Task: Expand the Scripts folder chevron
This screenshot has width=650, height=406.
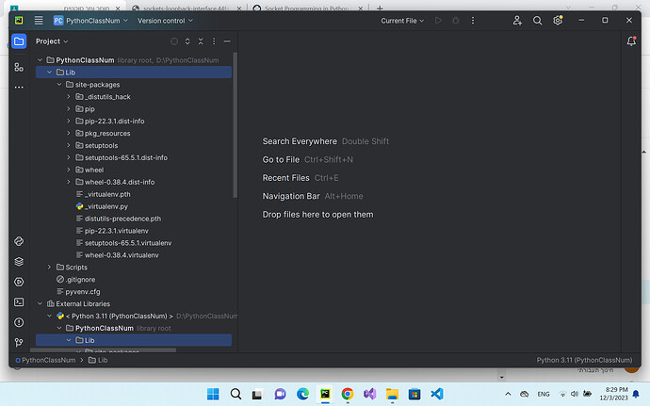Action: [x=49, y=268]
